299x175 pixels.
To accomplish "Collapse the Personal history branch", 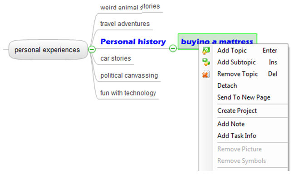I will point(173,48).
